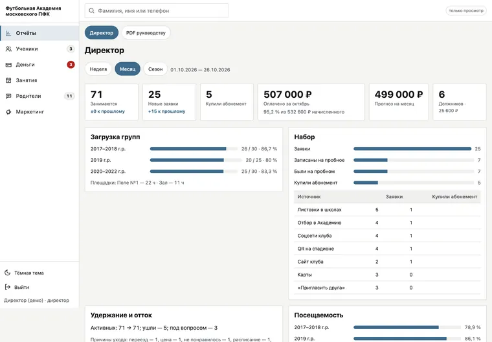492x342 pixels.
Task: Click the Ученики people icon
Action: click(x=8, y=49)
